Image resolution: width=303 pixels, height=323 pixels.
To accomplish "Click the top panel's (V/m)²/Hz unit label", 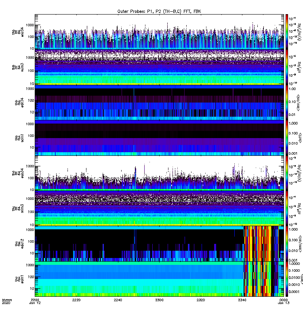I will tap(300, 32).
